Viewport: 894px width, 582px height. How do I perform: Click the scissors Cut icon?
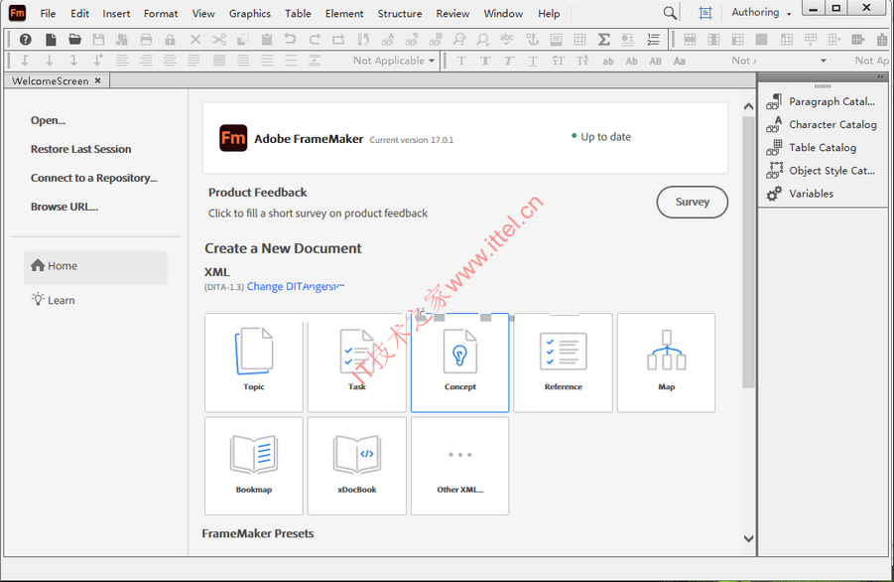click(x=219, y=40)
